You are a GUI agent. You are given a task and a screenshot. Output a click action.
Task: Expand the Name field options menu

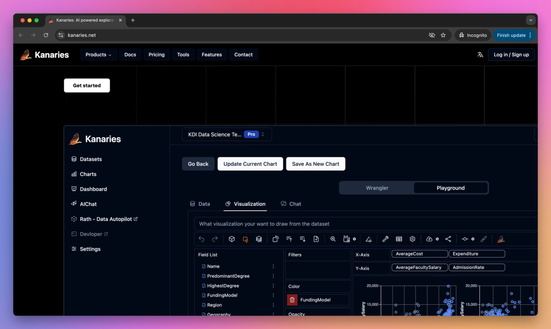point(273,266)
